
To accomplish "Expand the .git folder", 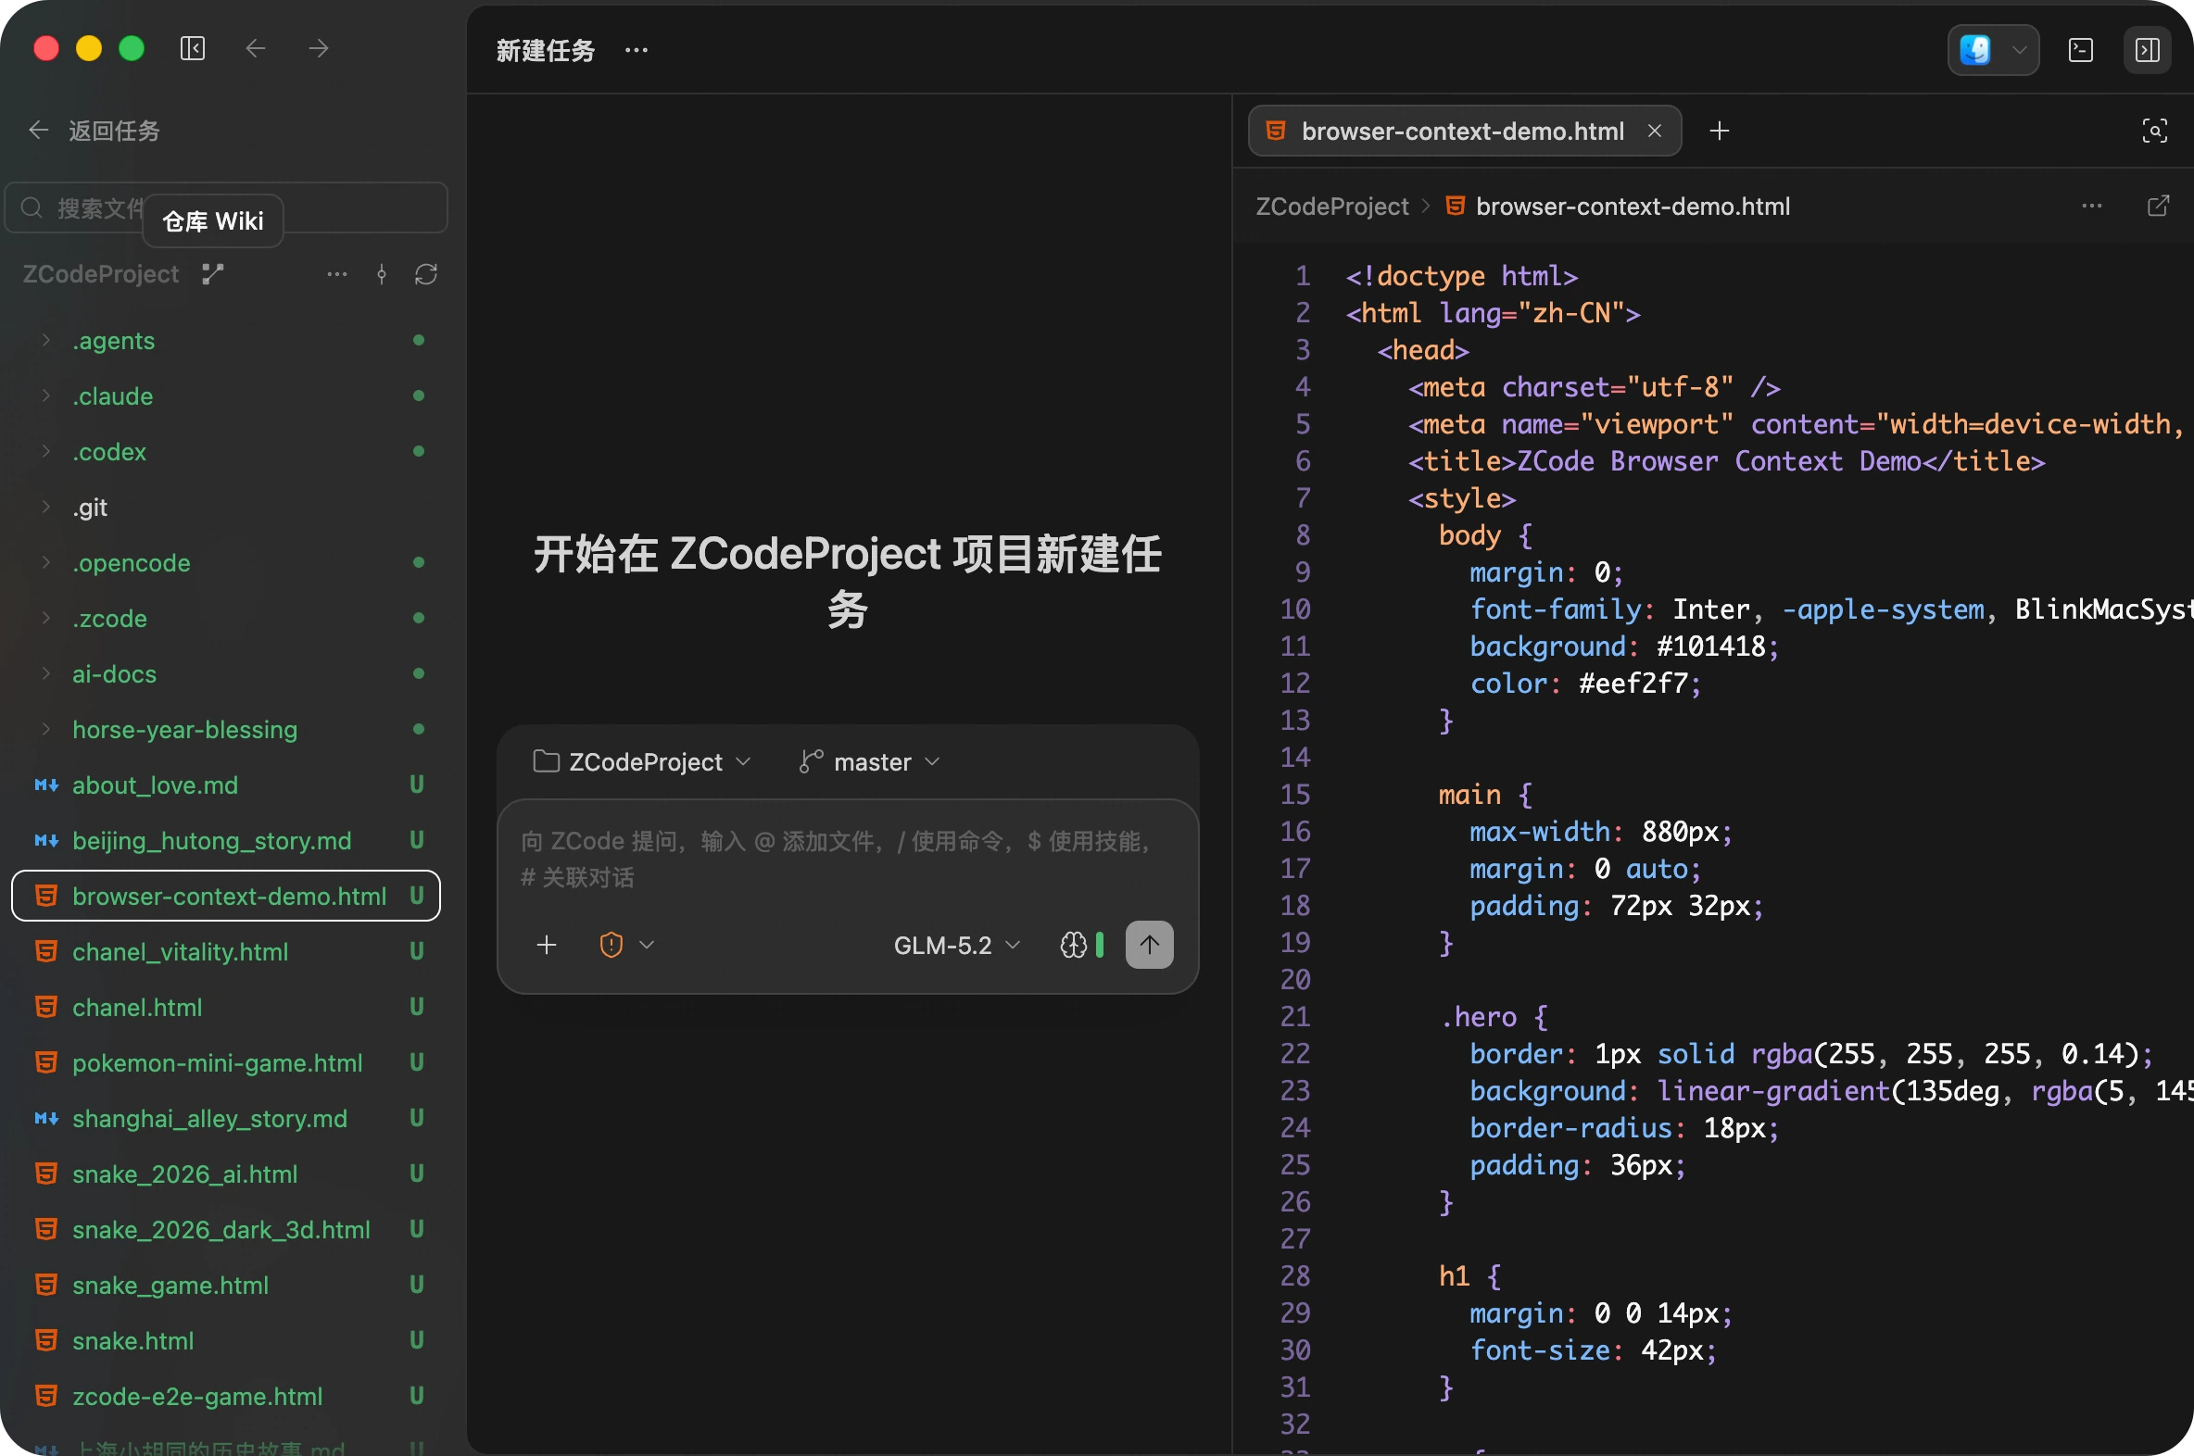I will pyautogui.click(x=226, y=508).
